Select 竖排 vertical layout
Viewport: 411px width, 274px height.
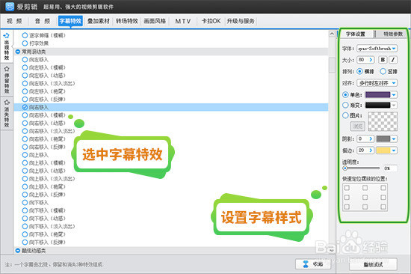coord(383,71)
